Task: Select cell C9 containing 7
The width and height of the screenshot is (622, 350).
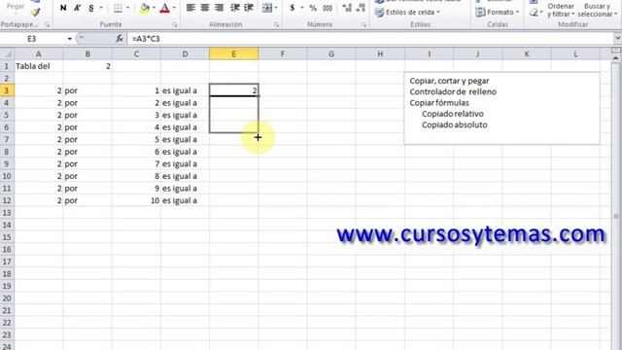Action: (x=136, y=164)
